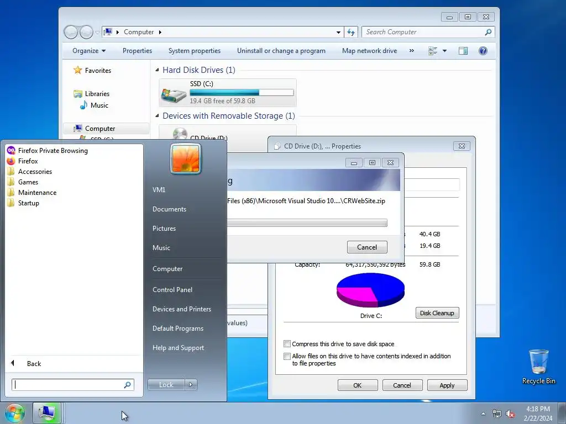Select Favorites in the navigation pane

tap(92, 70)
